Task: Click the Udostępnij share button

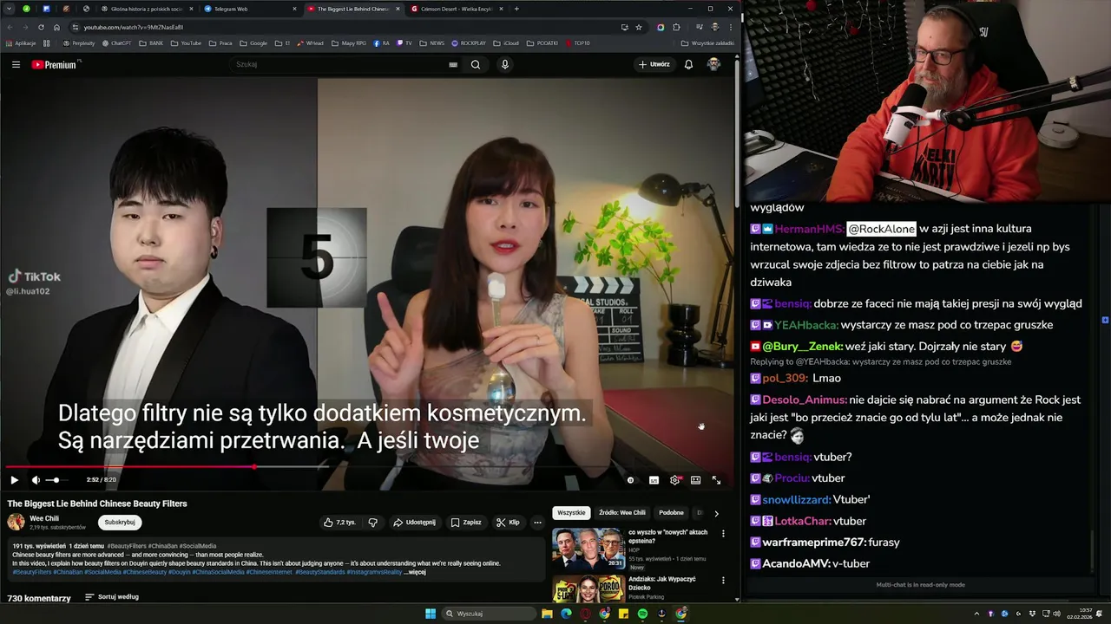Action: point(414,523)
